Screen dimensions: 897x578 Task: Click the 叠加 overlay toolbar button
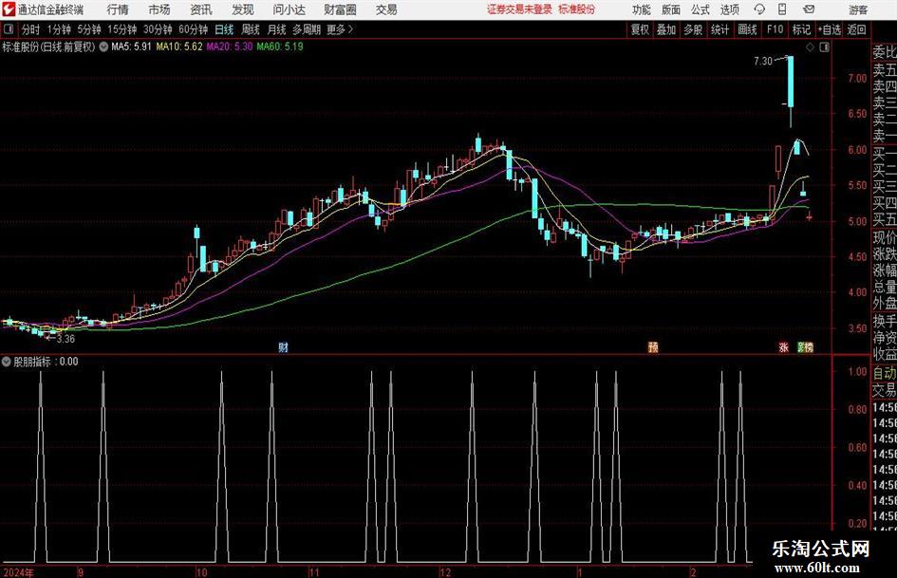tap(666, 29)
